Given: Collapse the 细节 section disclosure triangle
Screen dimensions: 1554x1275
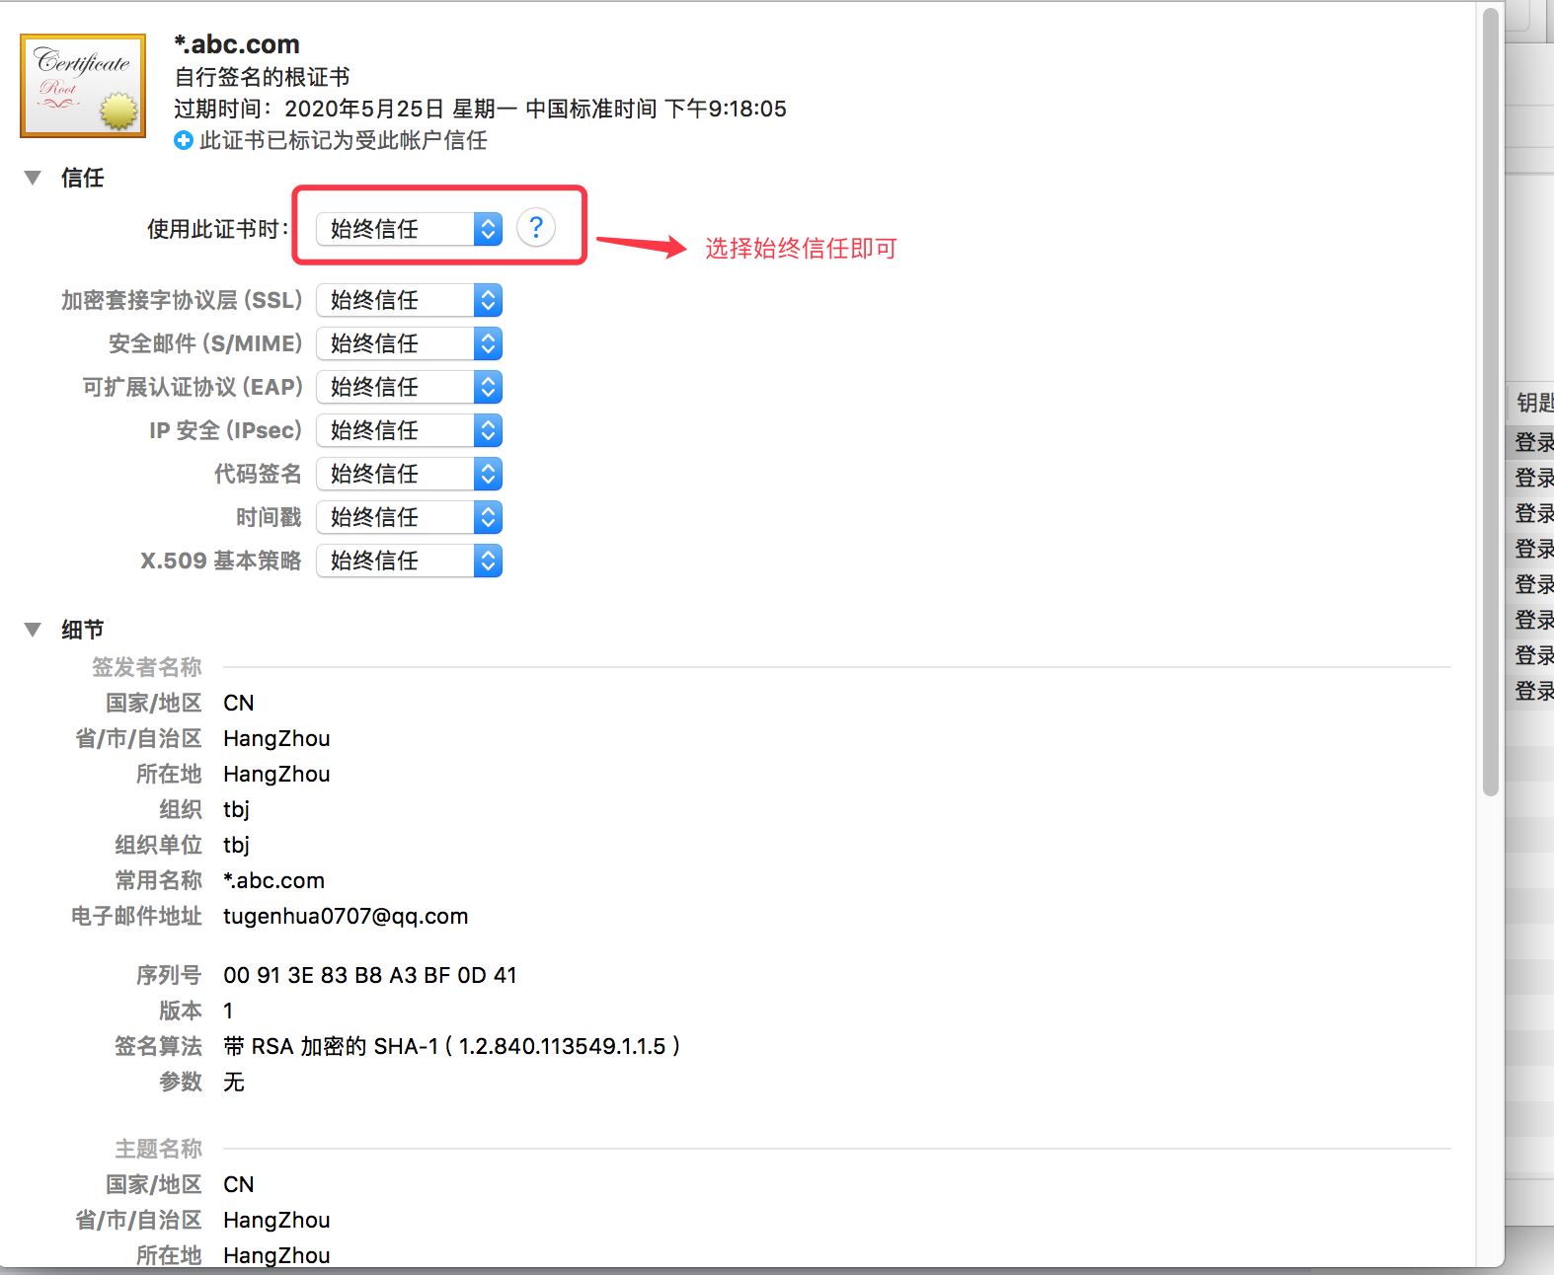Looking at the screenshot, I should coord(33,630).
